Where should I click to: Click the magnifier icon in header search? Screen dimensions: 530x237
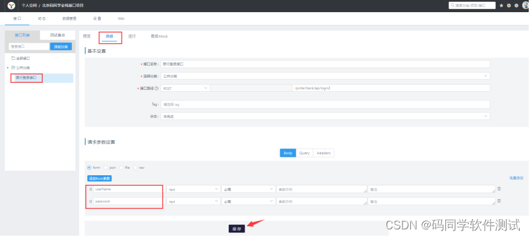pyautogui.click(x=452, y=5)
